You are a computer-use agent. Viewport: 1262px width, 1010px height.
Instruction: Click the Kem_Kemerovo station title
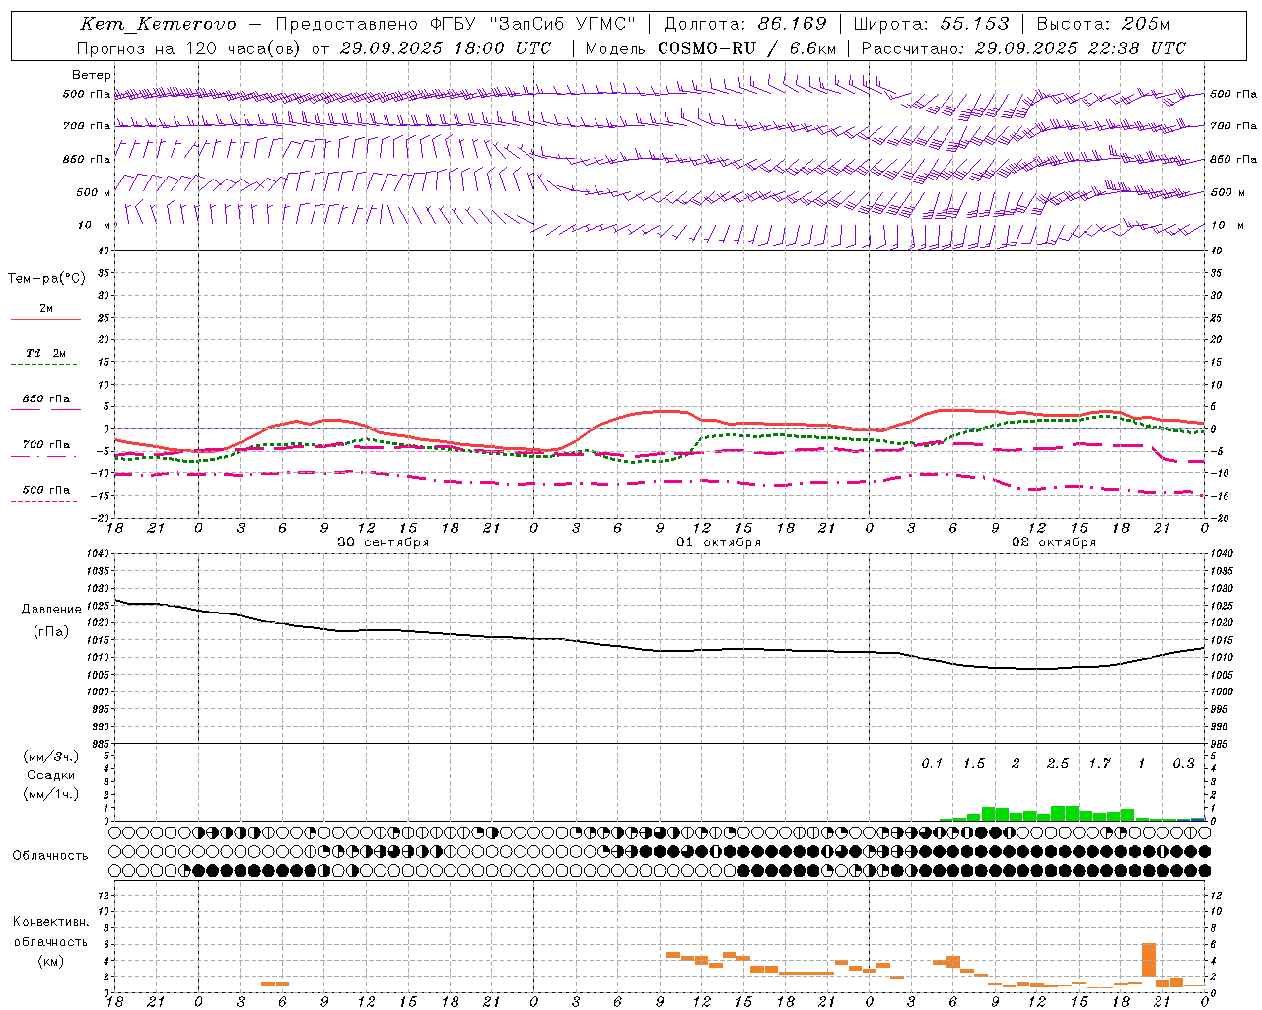tap(158, 24)
